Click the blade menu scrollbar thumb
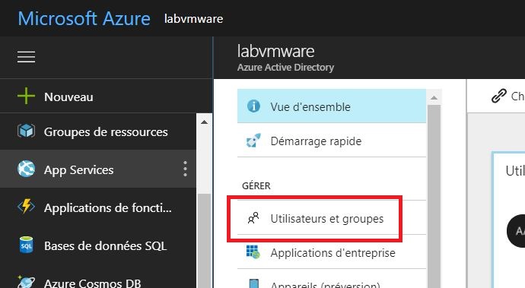Image resolution: width=525 pixels, height=288 pixels. click(x=434, y=197)
